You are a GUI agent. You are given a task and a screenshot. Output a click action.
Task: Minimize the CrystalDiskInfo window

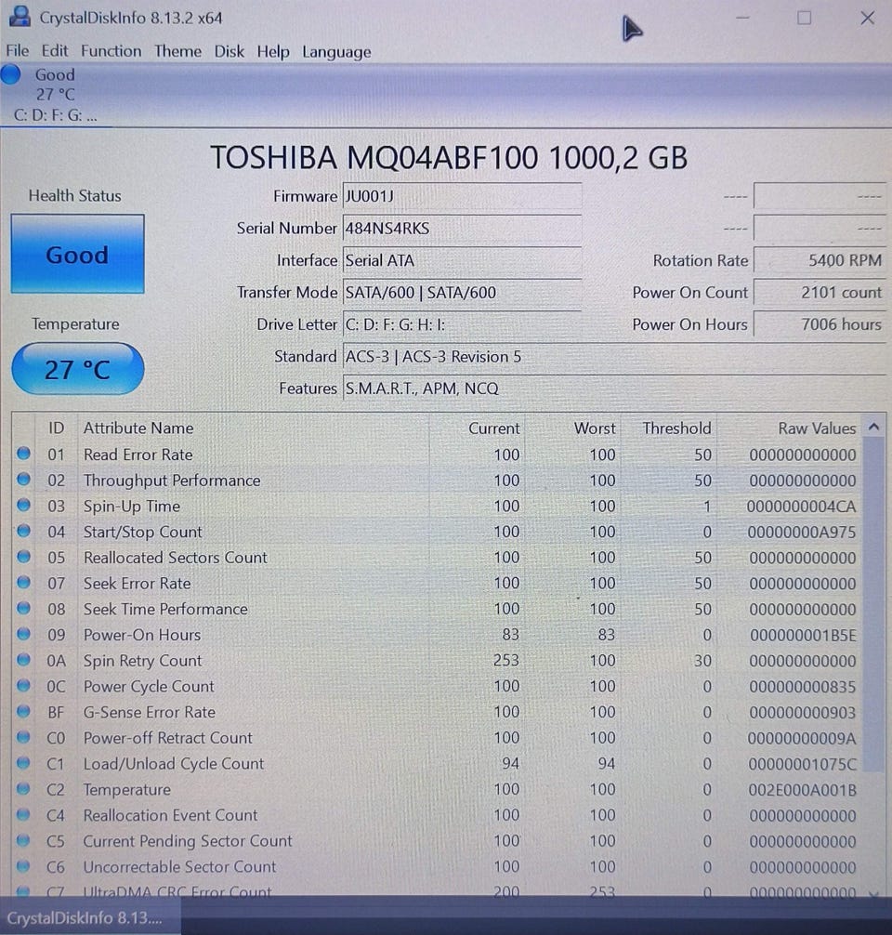click(x=742, y=18)
